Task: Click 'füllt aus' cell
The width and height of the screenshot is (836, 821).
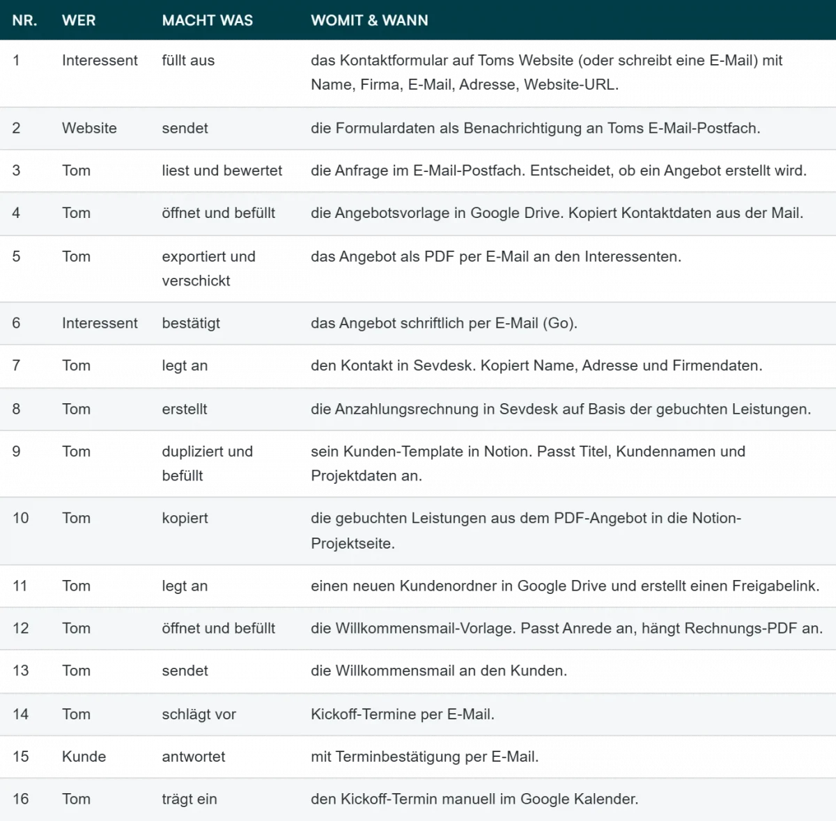Action: point(188,61)
